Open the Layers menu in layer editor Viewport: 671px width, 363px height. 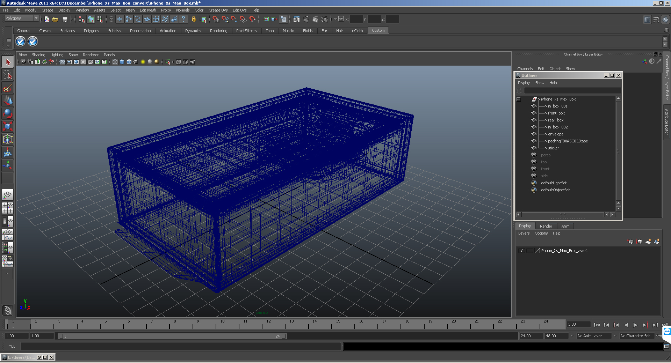524,233
